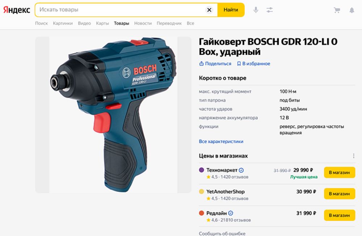362x236 pixels.
Task: Start voice search with microphone icon
Action: coord(256,10)
